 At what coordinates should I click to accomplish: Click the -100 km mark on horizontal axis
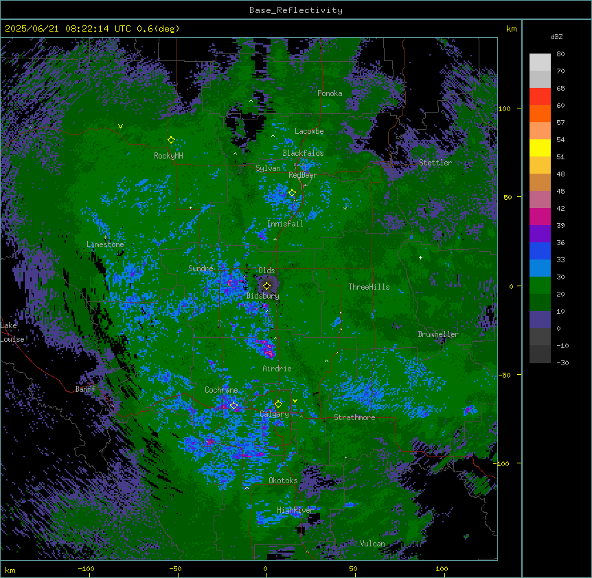point(86,569)
